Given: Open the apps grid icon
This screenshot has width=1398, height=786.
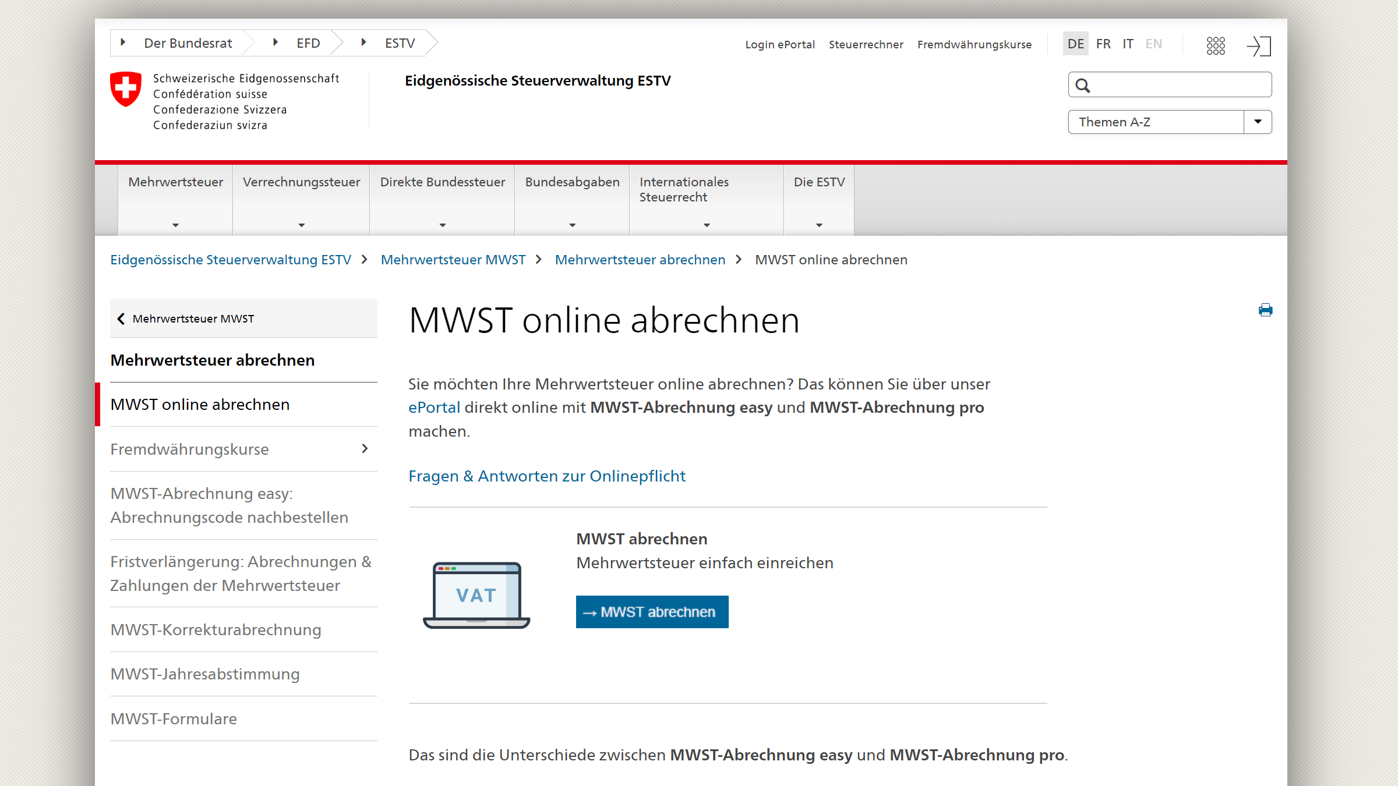Looking at the screenshot, I should [1216, 45].
